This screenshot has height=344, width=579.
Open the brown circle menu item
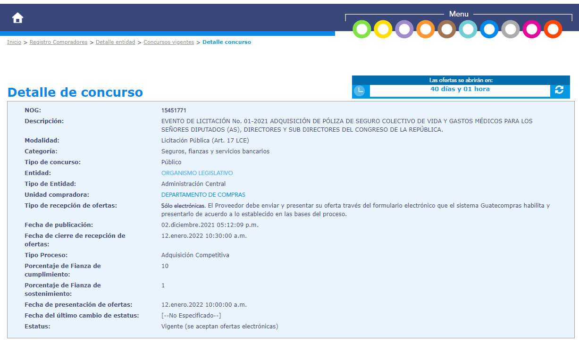447,29
